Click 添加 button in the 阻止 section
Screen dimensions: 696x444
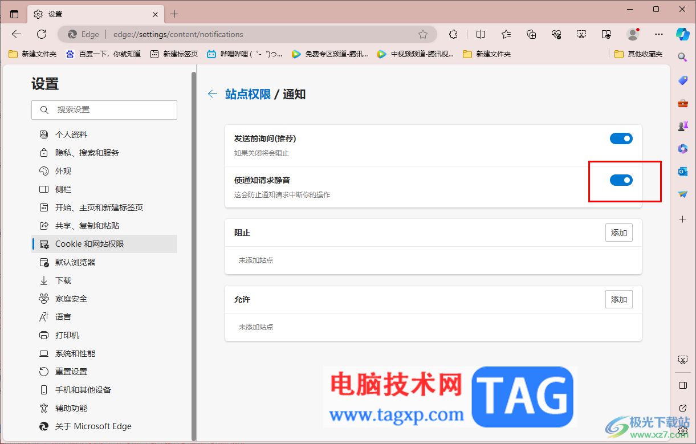(x=619, y=233)
